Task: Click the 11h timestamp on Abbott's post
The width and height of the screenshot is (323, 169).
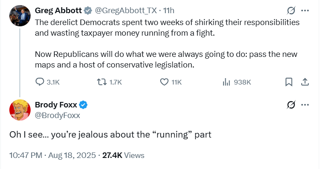Action: click(169, 10)
